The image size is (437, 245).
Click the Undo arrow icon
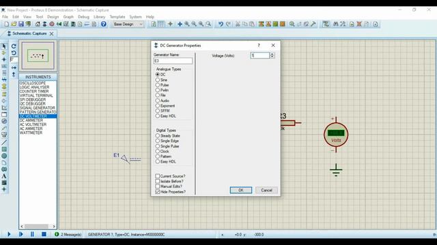coord(221,24)
